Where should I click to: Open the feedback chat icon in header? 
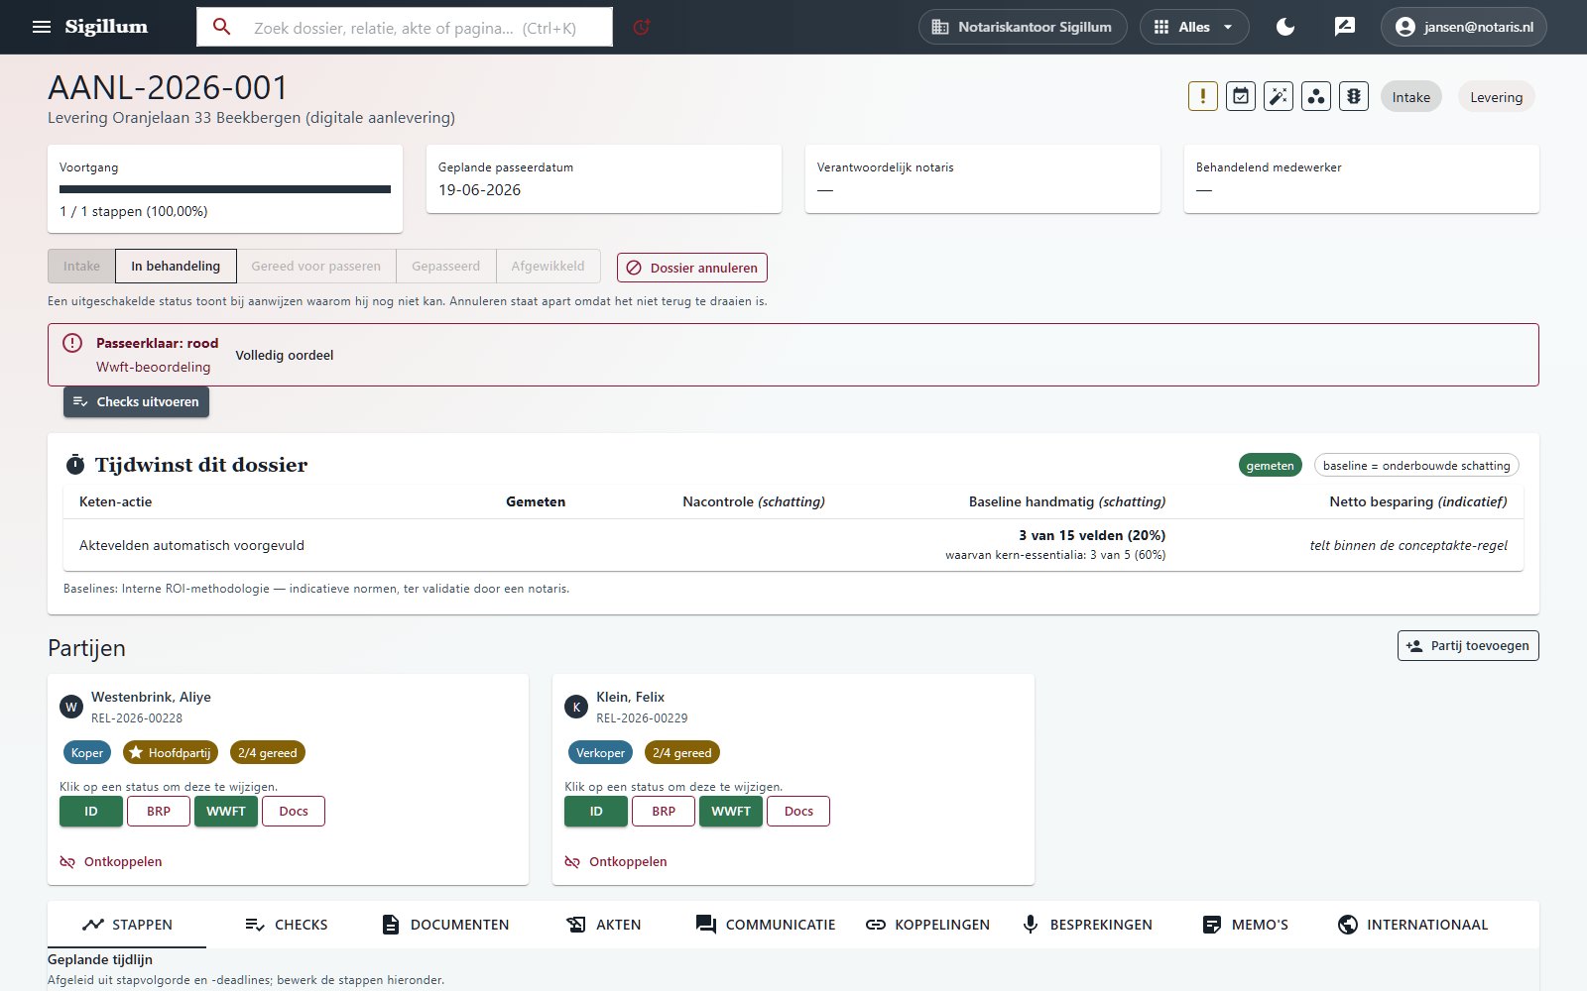click(1345, 27)
